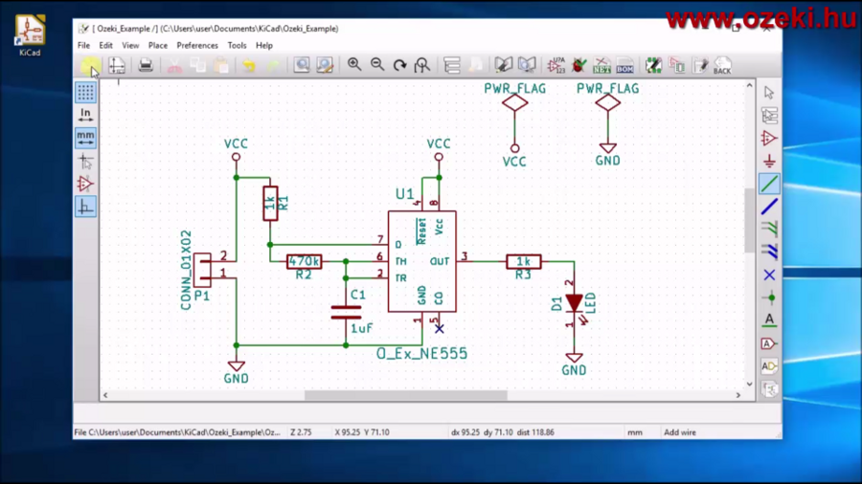Click hierarchy navigation tool on right toolbar
862x484 pixels.
tap(769, 115)
